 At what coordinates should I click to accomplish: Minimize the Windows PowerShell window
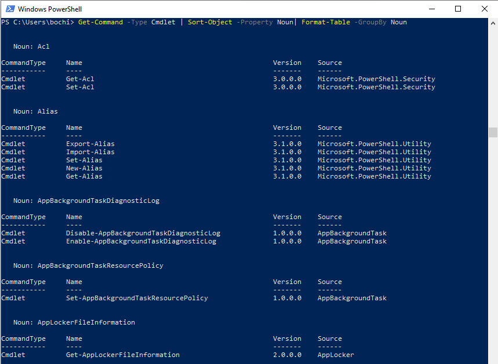click(x=432, y=9)
